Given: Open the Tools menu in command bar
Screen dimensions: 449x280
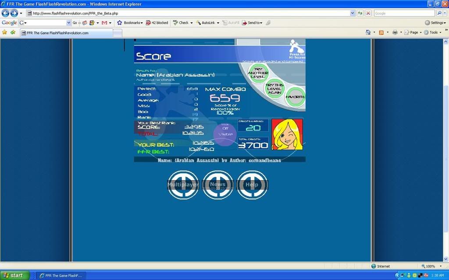Looking at the screenshot, I should pyautogui.click(x=433, y=32).
